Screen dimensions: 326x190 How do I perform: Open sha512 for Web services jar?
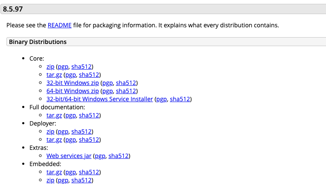click(119, 156)
